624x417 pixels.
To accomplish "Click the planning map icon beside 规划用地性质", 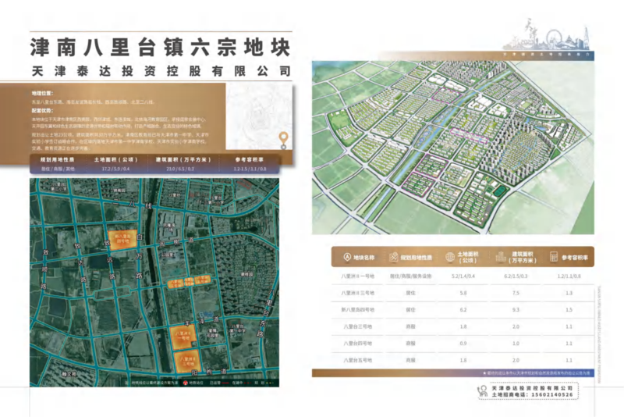I will point(394,257).
